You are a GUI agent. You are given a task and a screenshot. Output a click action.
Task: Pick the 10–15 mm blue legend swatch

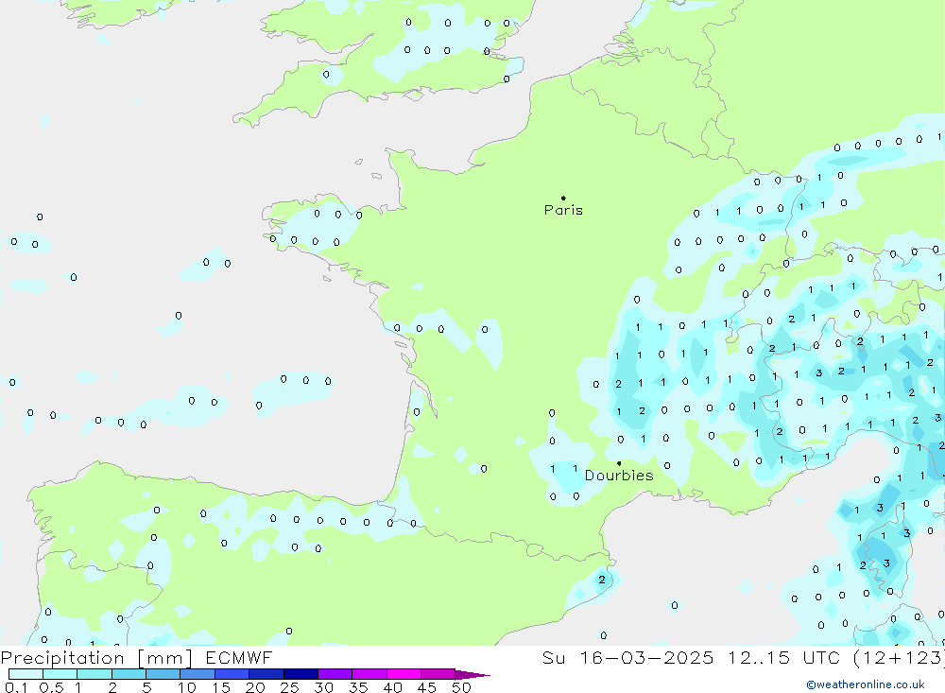click(198, 674)
